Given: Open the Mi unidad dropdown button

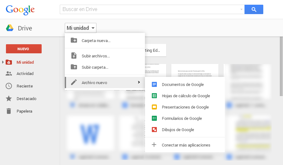Looking at the screenshot, I should click(80, 28).
